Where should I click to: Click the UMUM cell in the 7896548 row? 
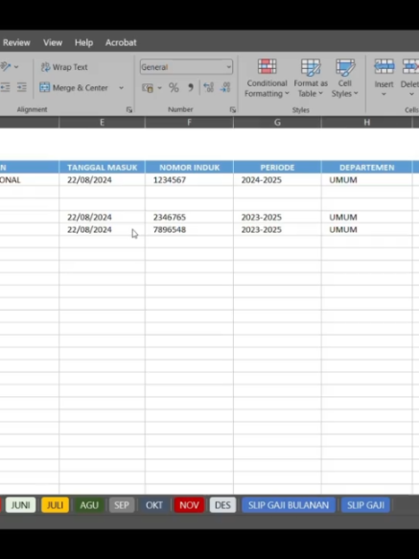click(x=367, y=229)
